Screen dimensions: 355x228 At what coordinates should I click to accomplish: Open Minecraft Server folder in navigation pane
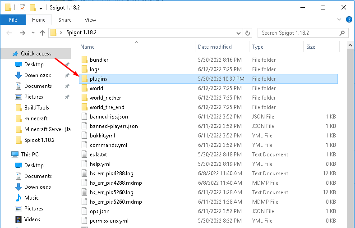[47, 129]
